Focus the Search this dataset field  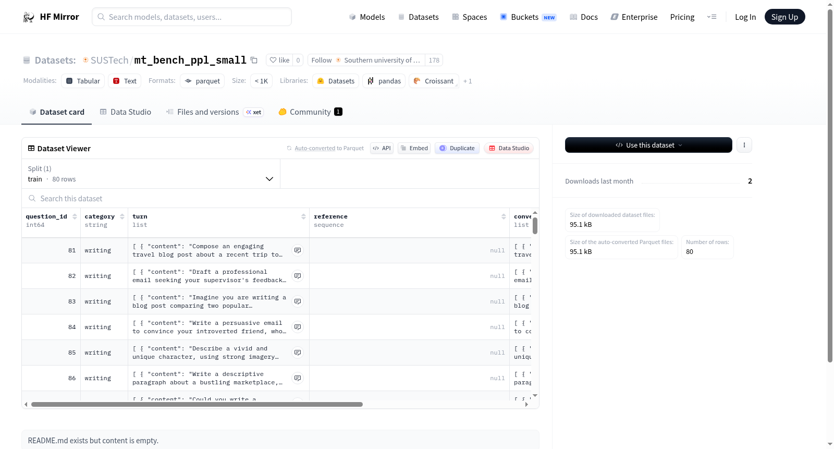pos(280,198)
